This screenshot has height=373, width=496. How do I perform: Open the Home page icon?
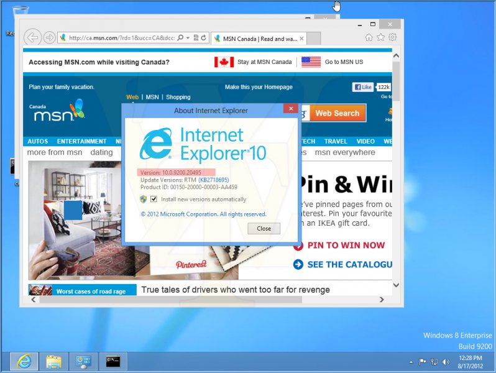click(x=369, y=37)
